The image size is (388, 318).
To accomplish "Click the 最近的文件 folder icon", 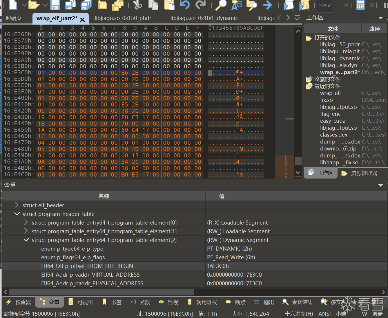I will coord(309,86).
